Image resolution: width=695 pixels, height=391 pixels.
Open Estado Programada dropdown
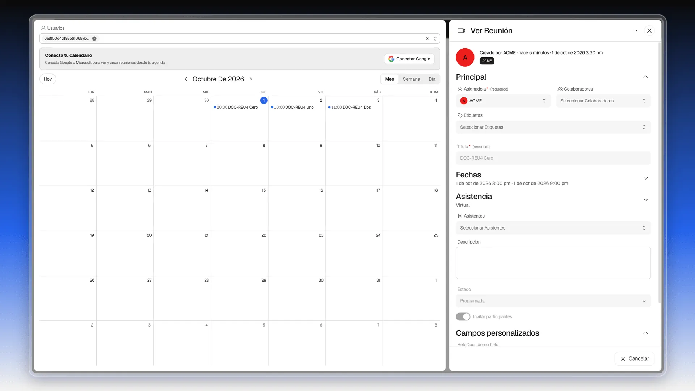553,301
